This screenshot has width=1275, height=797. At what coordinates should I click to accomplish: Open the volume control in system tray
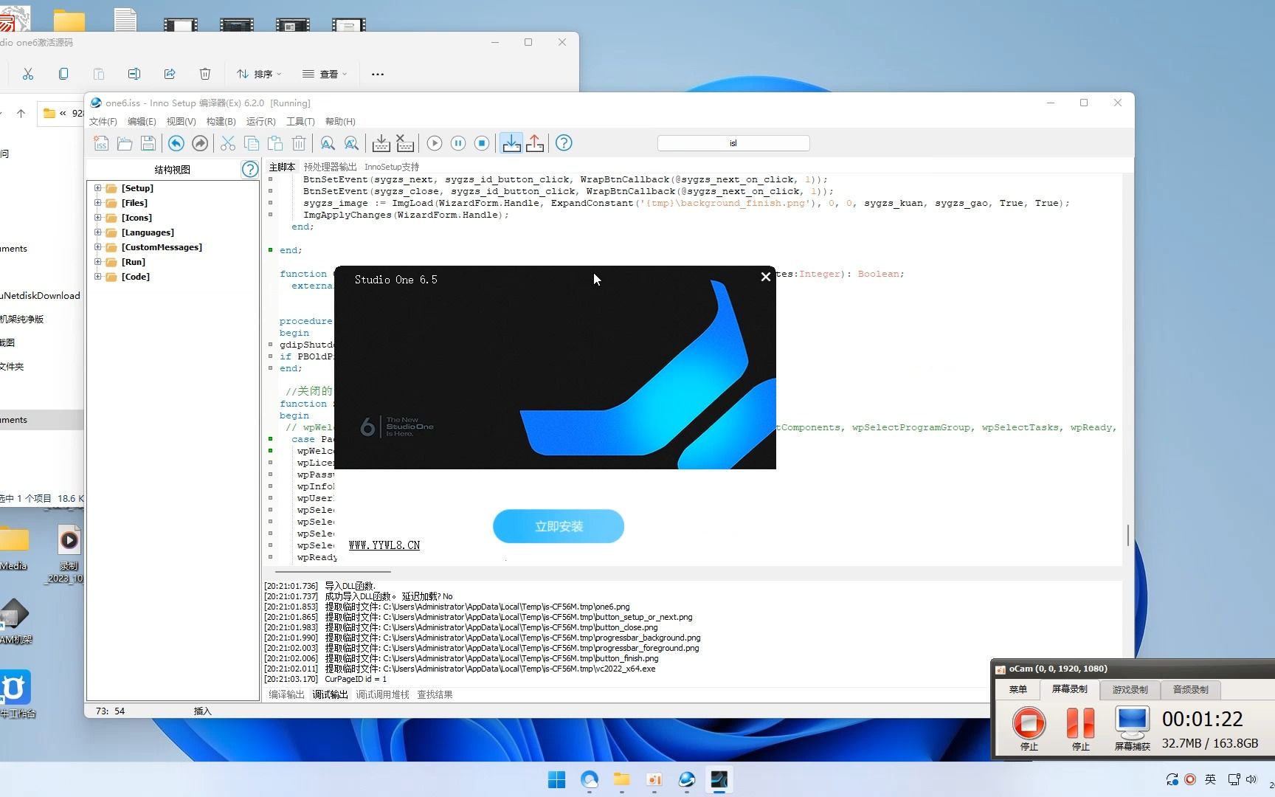click(1251, 779)
